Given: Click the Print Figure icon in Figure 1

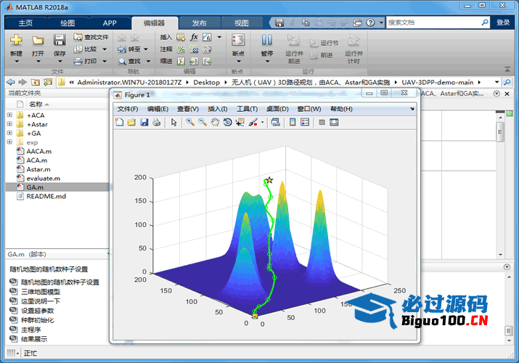Looking at the screenshot, I should (x=156, y=123).
